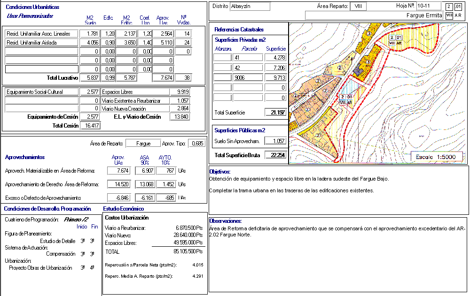470x296 pixels.
Task: Select Reperc. Media A. Reparto value 4.291
Action: 197,276
